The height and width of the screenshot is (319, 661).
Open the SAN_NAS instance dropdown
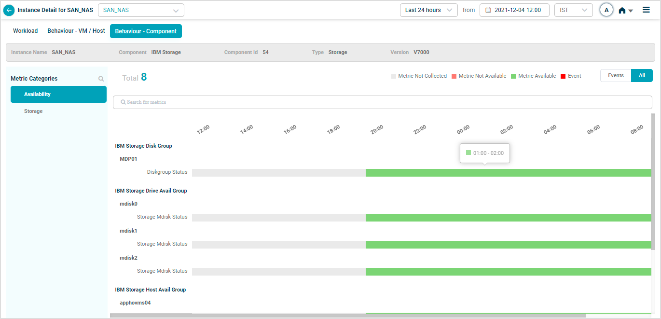coord(141,10)
